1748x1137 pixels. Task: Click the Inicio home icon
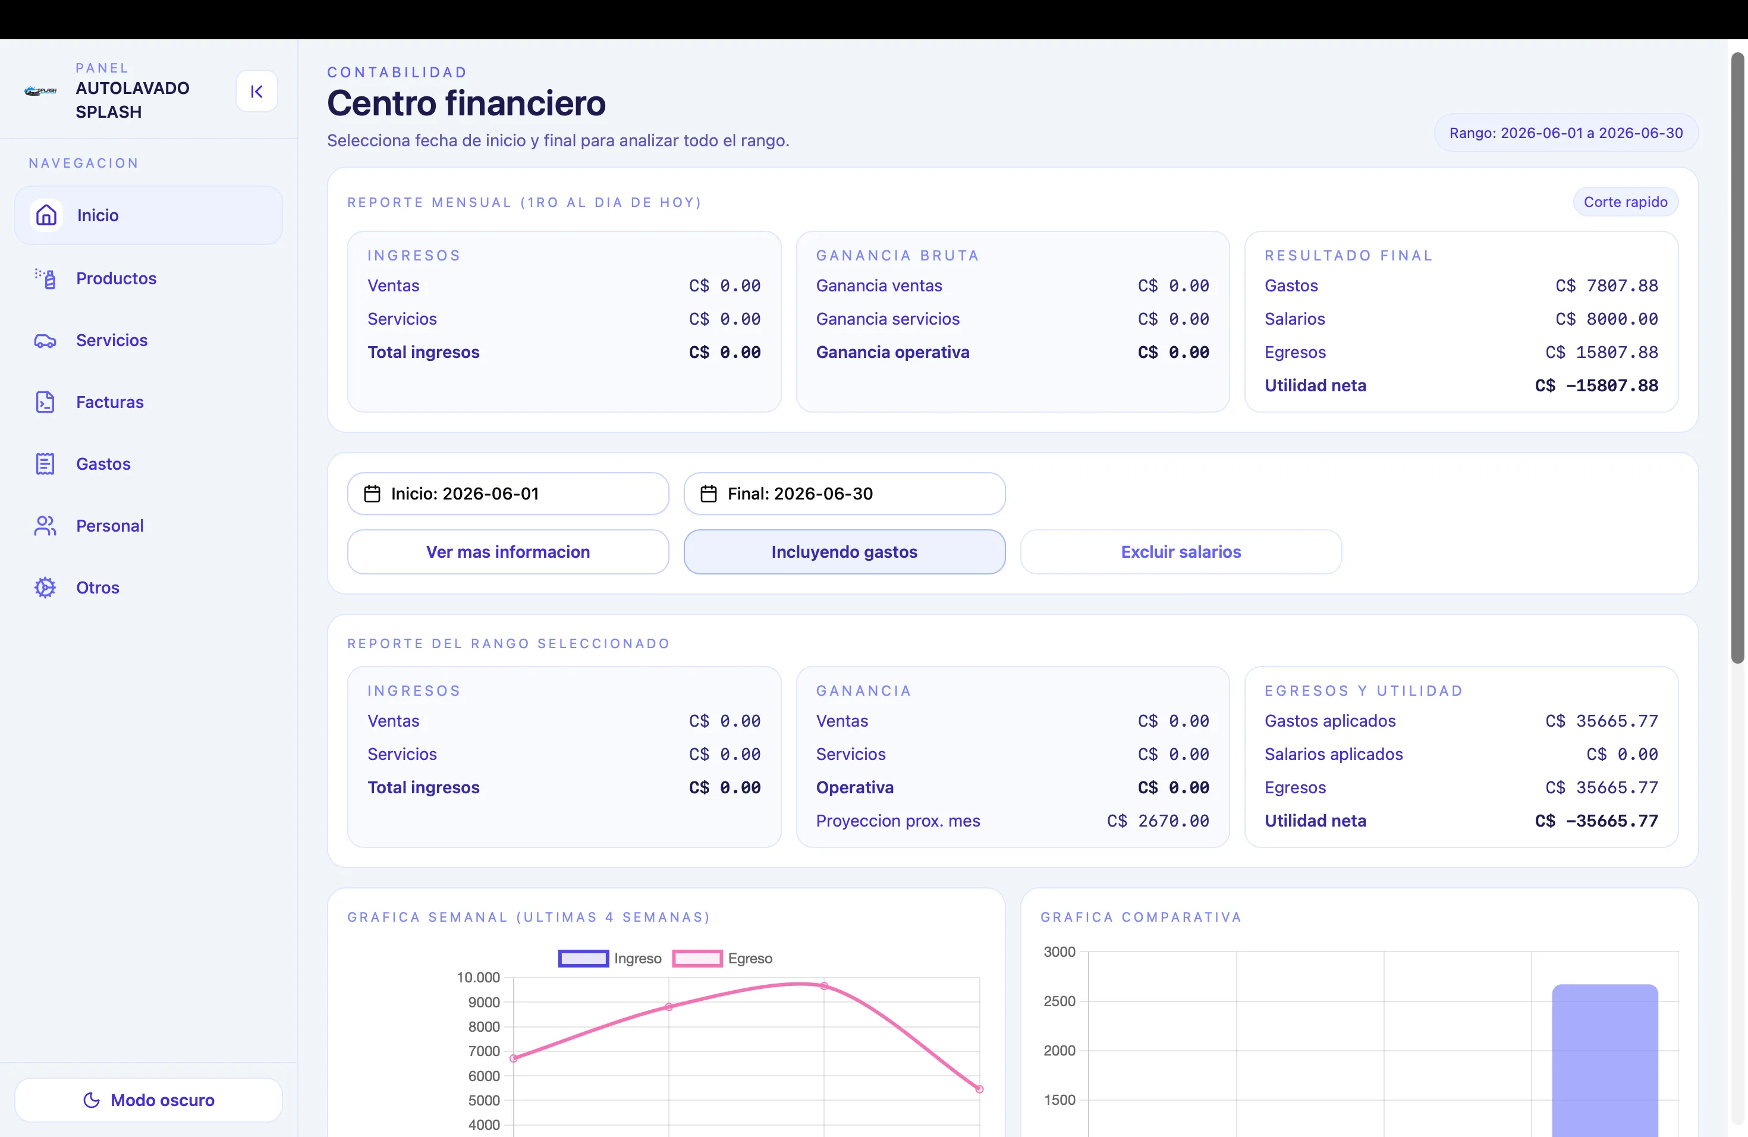(46, 215)
